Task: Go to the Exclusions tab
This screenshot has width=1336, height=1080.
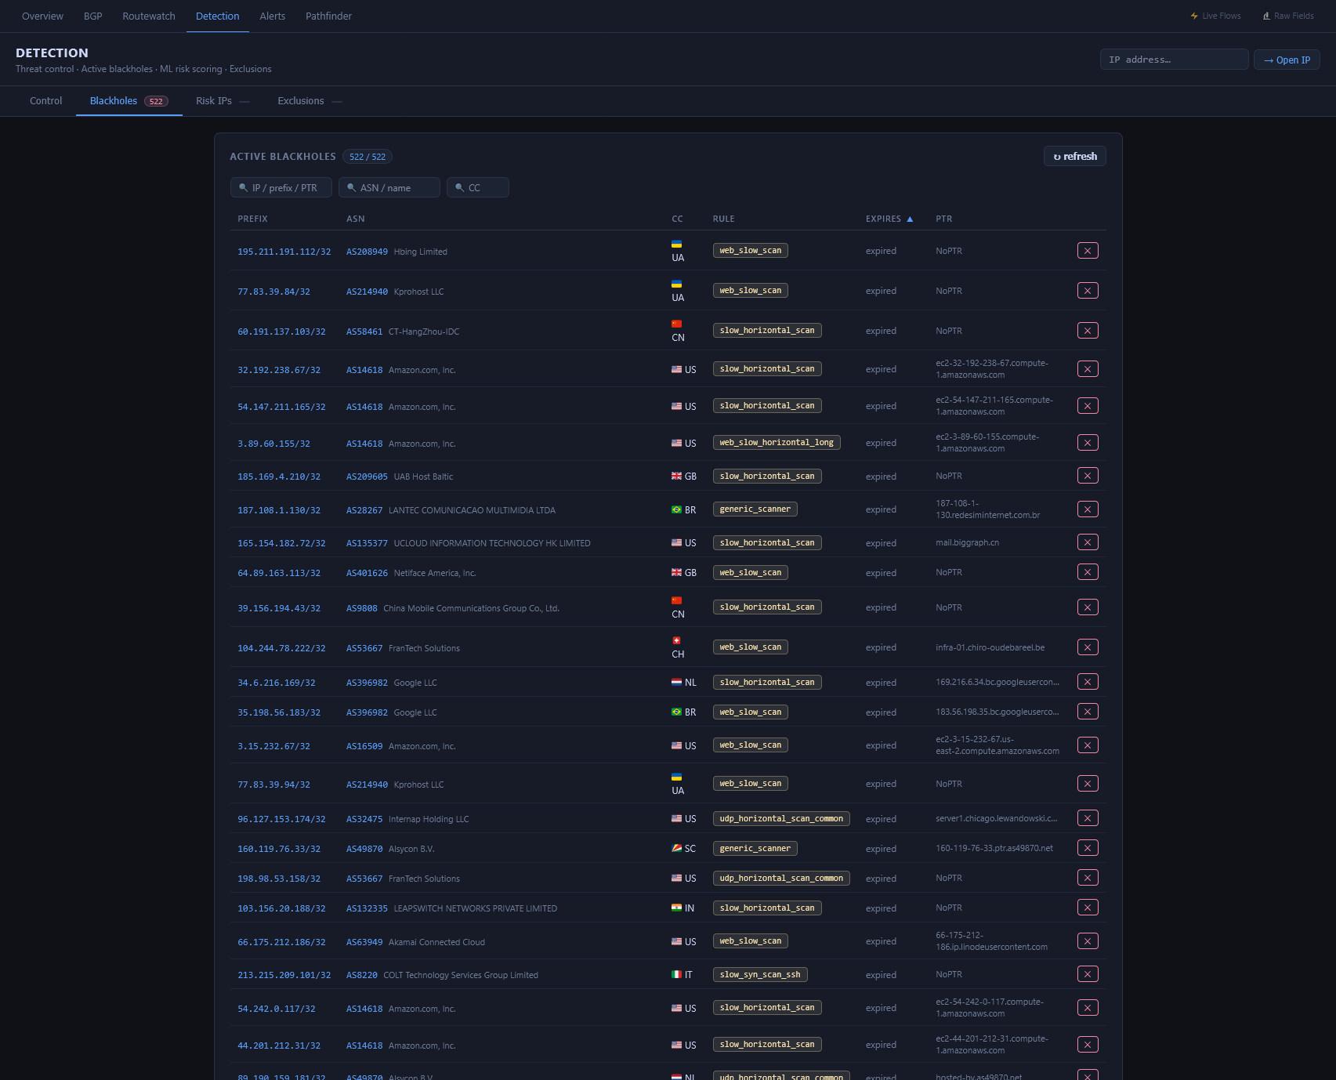Action: coord(301,101)
